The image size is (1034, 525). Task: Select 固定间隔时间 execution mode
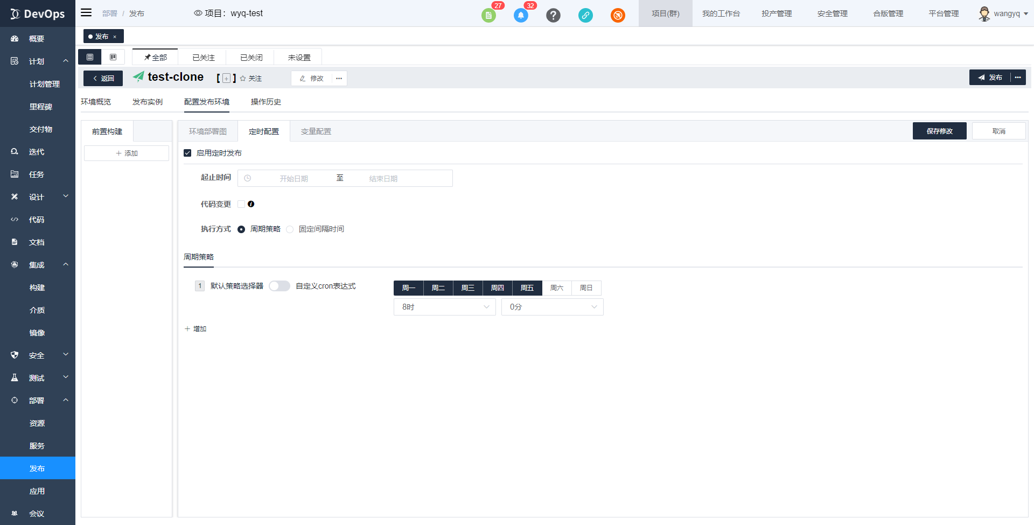tap(290, 229)
